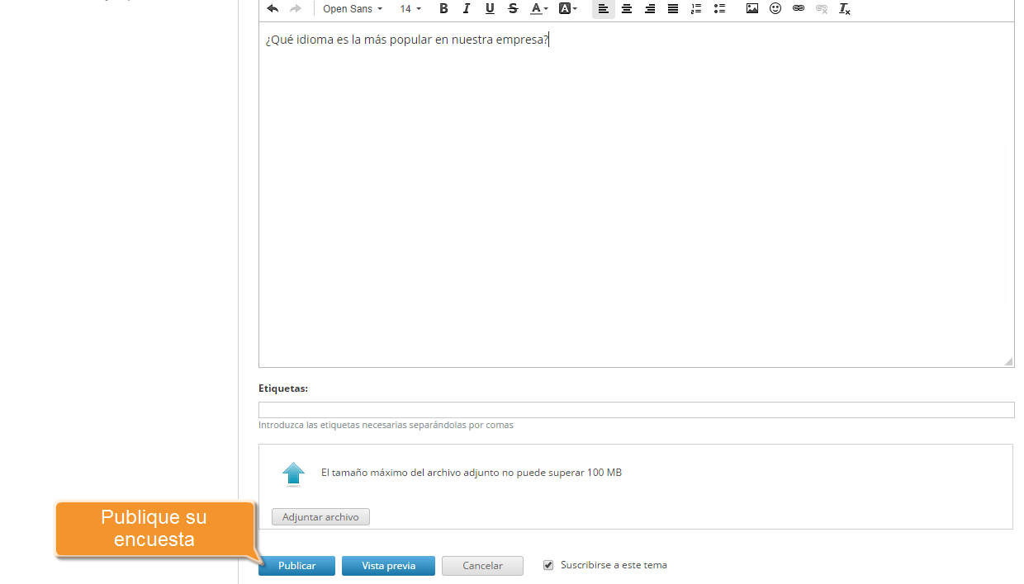Insert an image into the editor
The image size is (1024, 584).
click(x=752, y=8)
